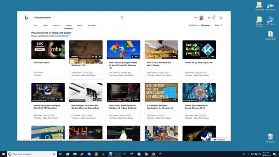Screen dimensions: 279x157
Task: Open the Action Center notifications icon
Action: (274, 154)
